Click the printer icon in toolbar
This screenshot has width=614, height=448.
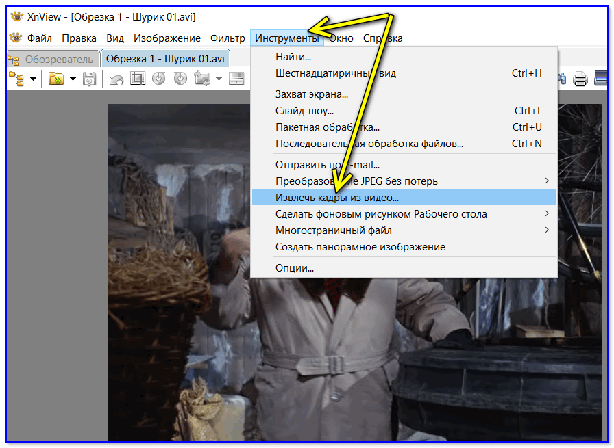[580, 79]
